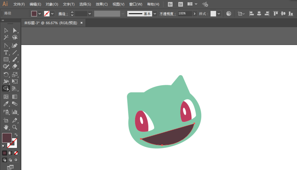Open Adobe Bridge with Br icon
The image size is (297, 170).
pos(170,4)
